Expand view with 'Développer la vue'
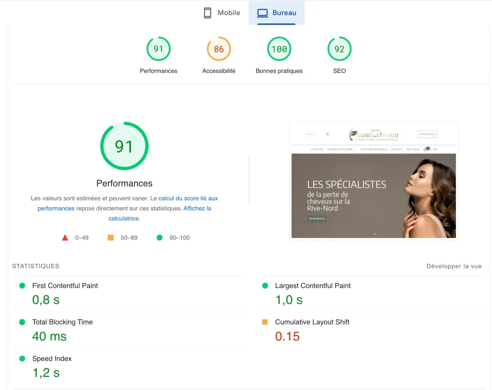492x390 pixels. (x=454, y=266)
